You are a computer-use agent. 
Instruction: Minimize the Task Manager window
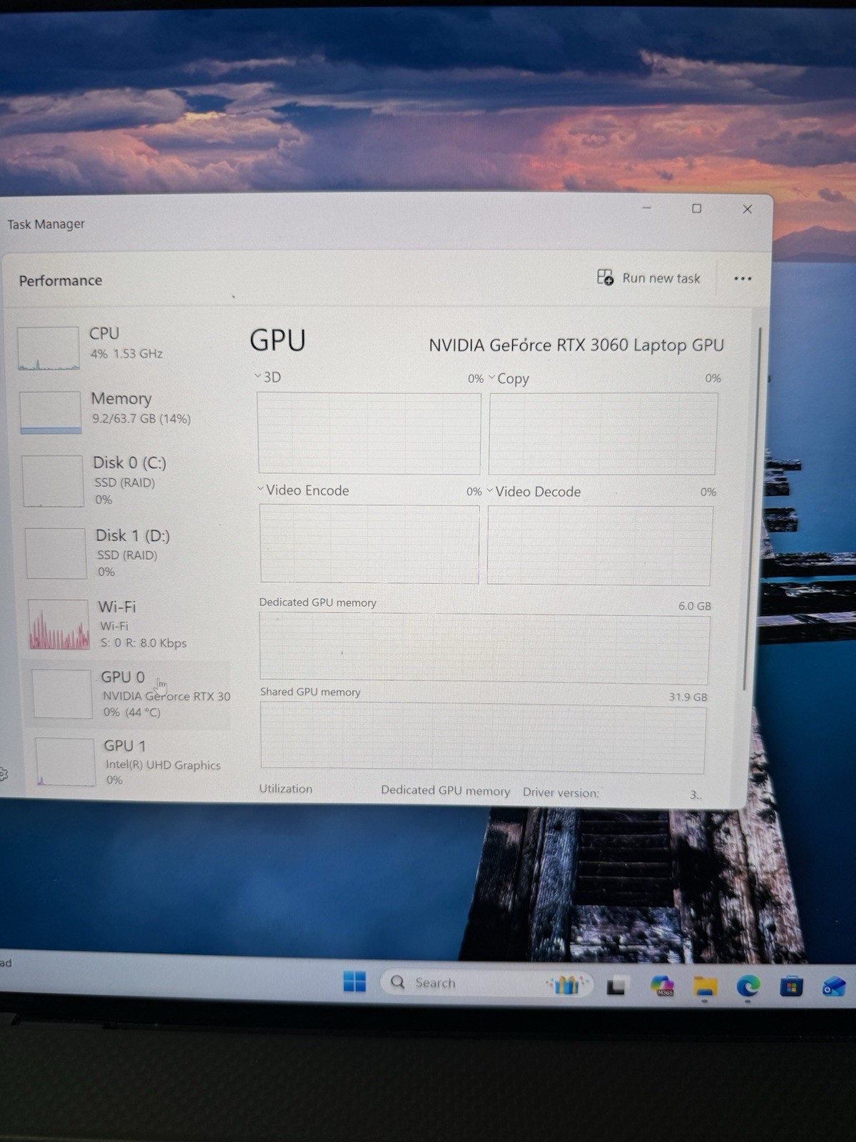tap(646, 208)
